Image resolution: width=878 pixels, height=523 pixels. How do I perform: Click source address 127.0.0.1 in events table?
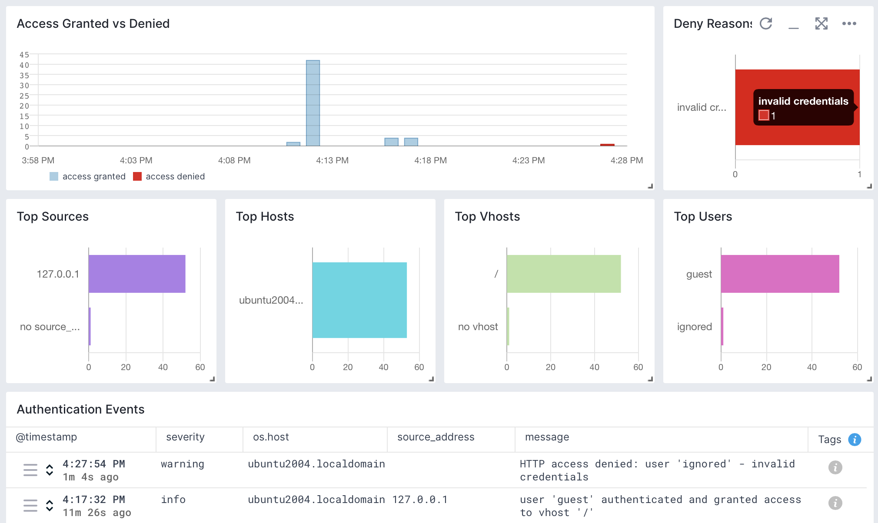(x=420, y=500)
